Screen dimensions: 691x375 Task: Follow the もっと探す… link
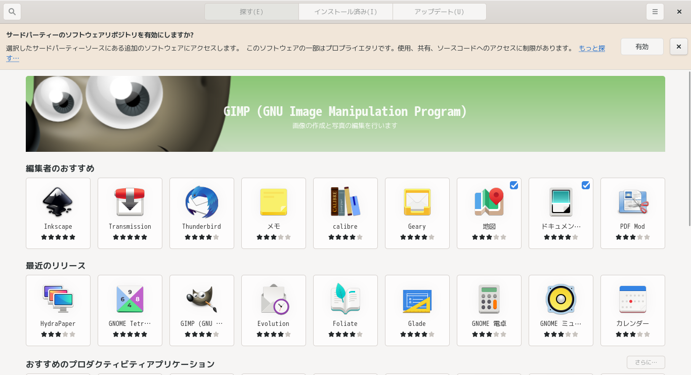(592, 49)
